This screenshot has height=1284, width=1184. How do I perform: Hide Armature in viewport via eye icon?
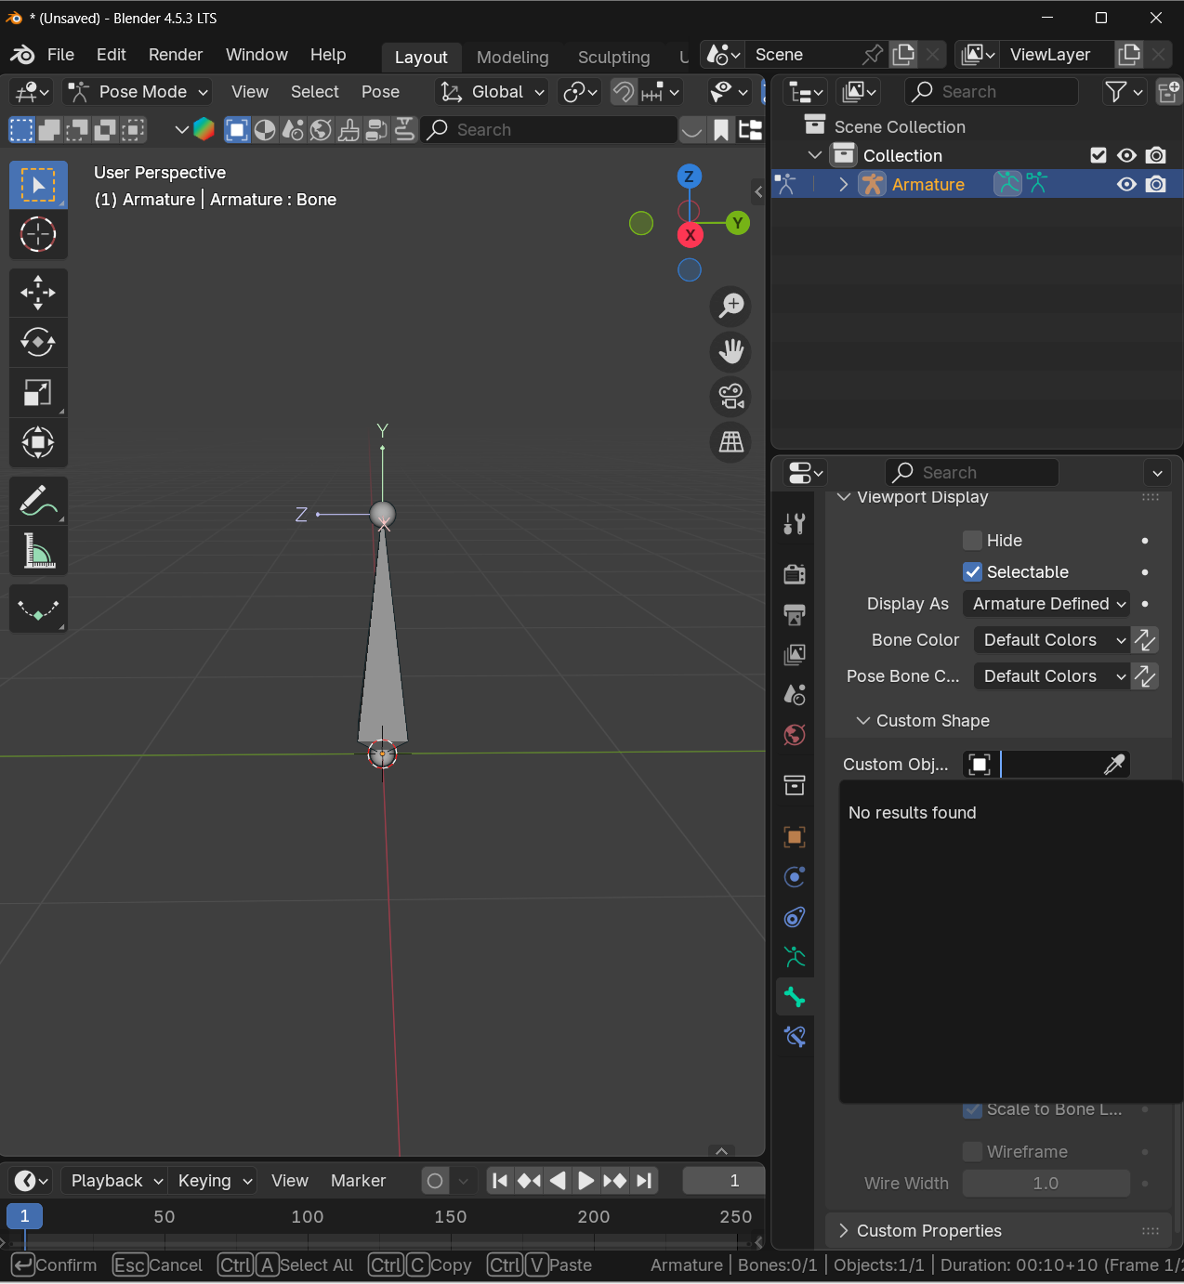1126,185
